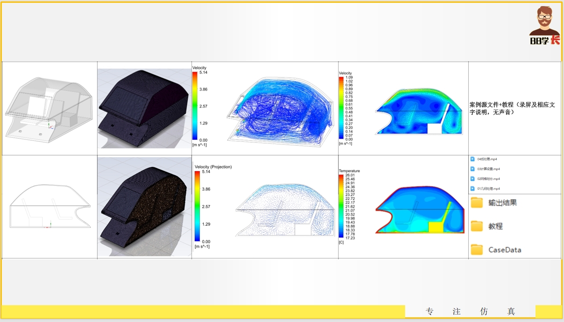Click the 03计算设置.mp4 video file icon

point(472,169)
